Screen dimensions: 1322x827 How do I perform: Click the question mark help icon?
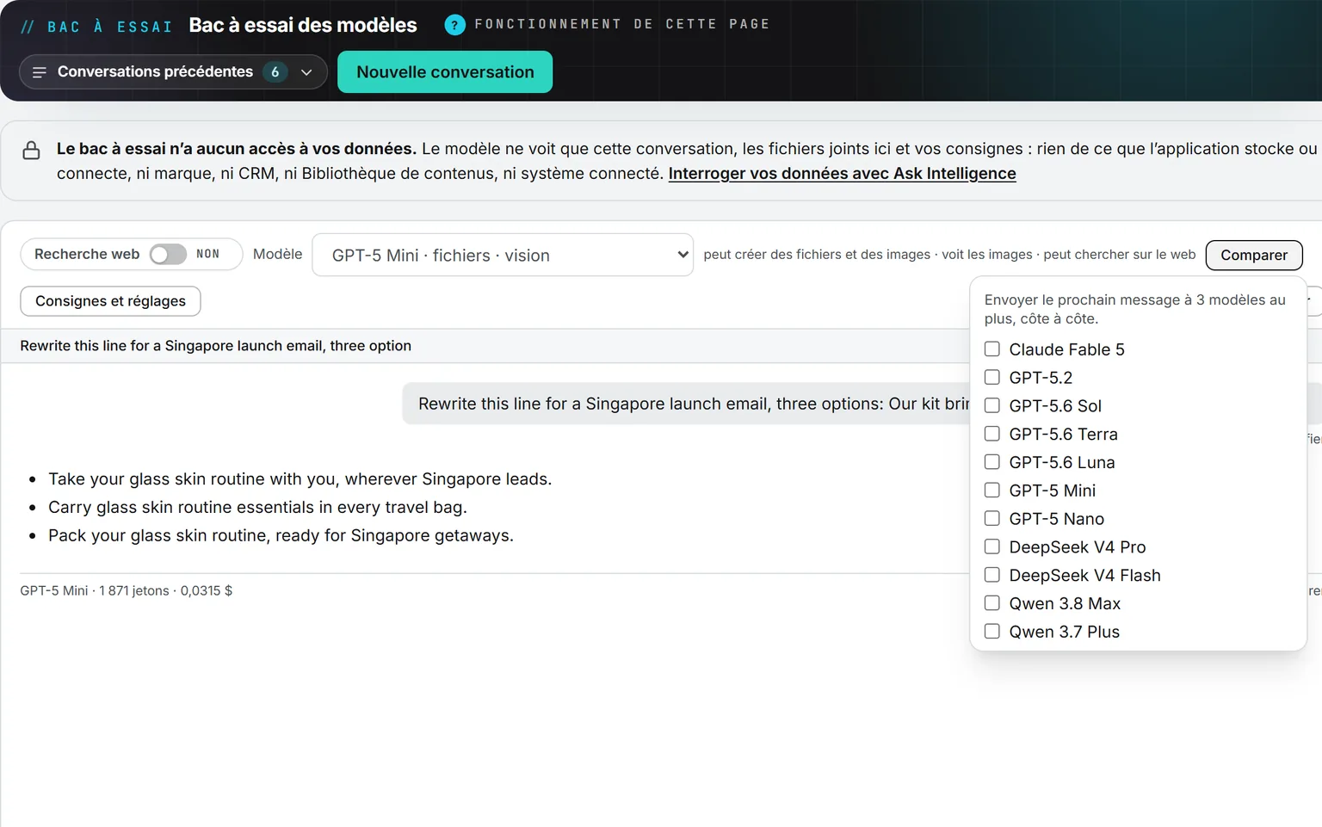pos(454,25)
